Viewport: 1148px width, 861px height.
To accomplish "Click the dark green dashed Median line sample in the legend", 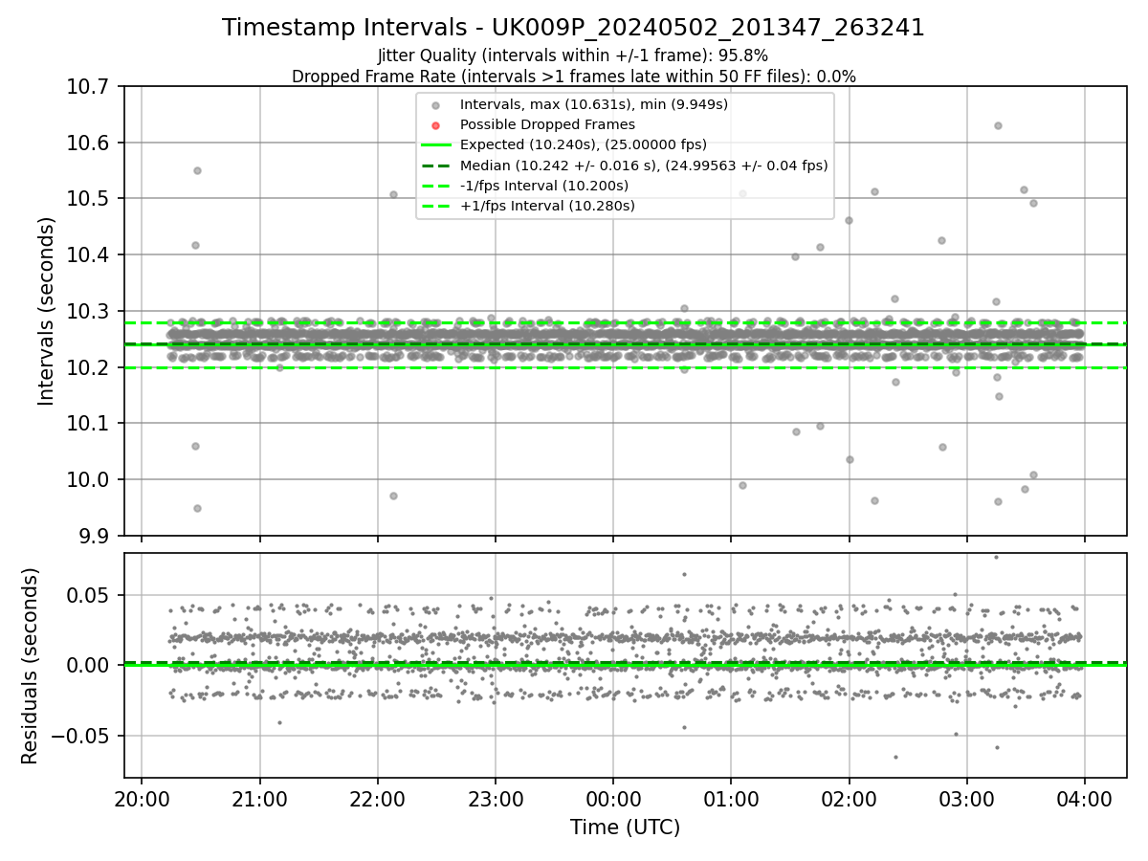I will pos(435,166).
